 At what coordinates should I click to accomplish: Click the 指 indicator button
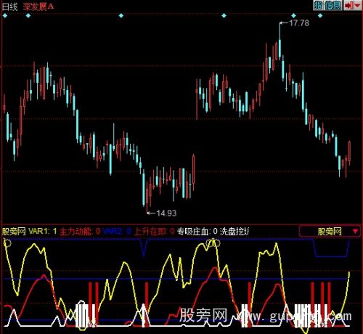click(x=319, y=5)
